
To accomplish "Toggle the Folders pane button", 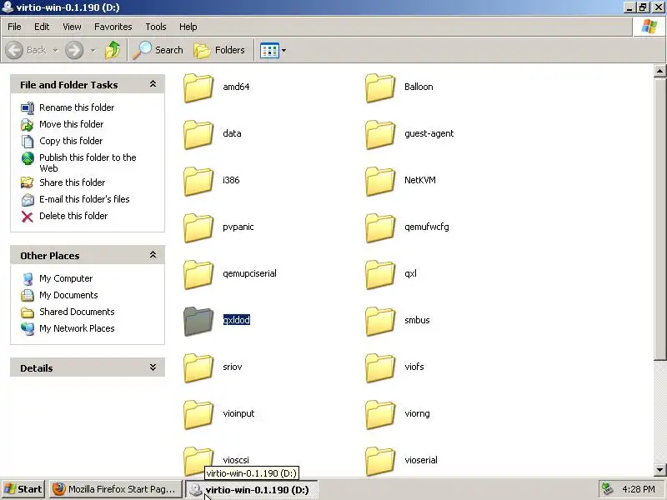I will (219, 50).
